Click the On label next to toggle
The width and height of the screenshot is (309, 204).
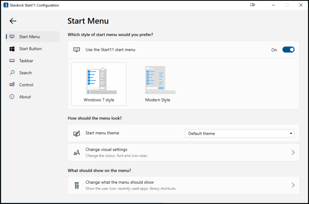(274, 50)
